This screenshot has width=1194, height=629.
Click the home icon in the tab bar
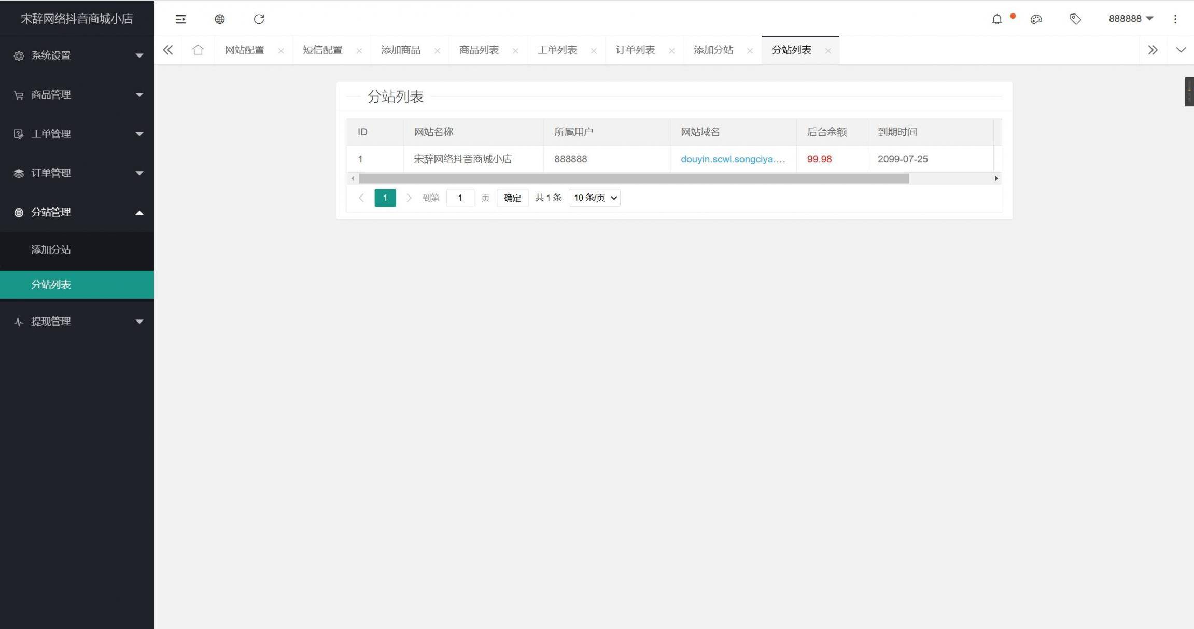point(198,49)
